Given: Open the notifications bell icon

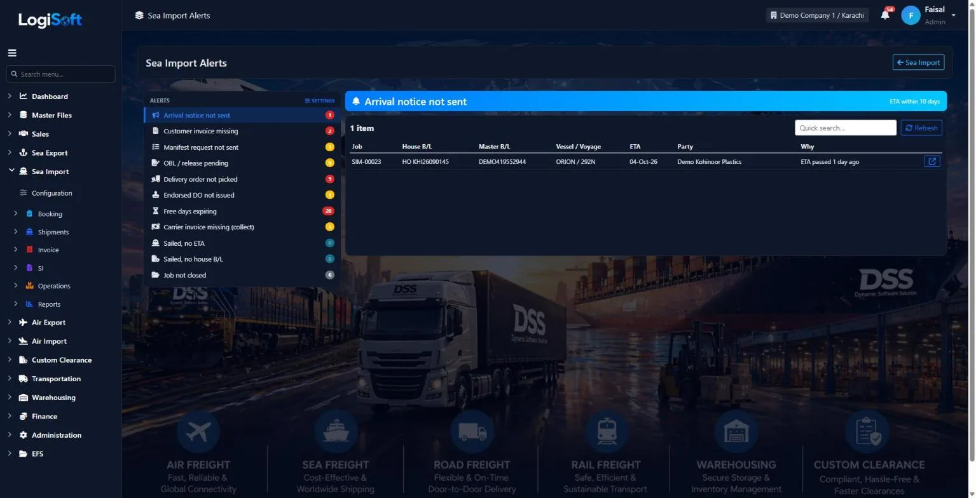Looking at the screenshot, I should (x=885, y=15).
